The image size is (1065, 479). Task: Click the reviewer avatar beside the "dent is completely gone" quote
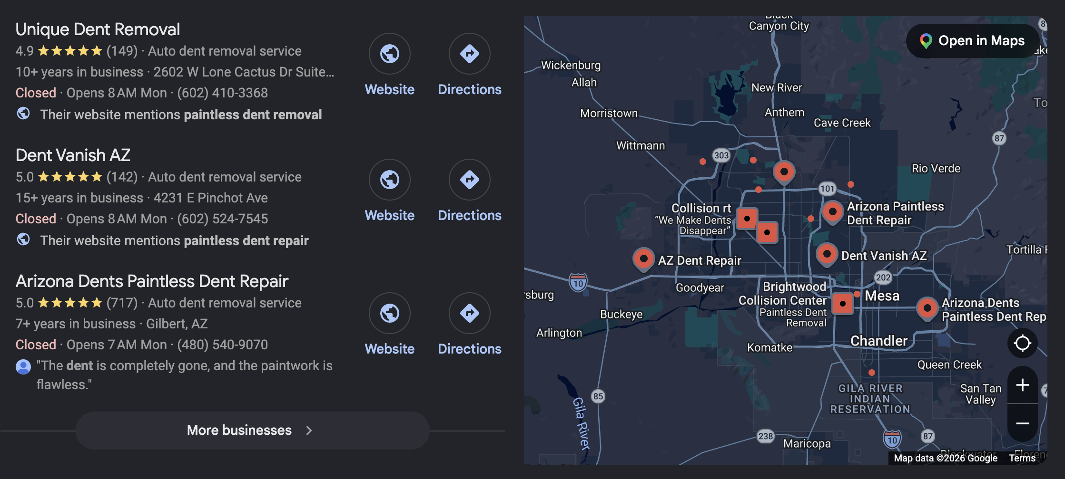[23, 366]
